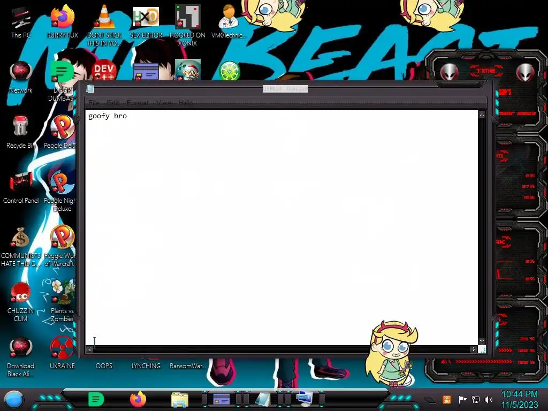548x411 pixels.
Task: Click the Notepad icon in the title bar
Action: point(90,89)
